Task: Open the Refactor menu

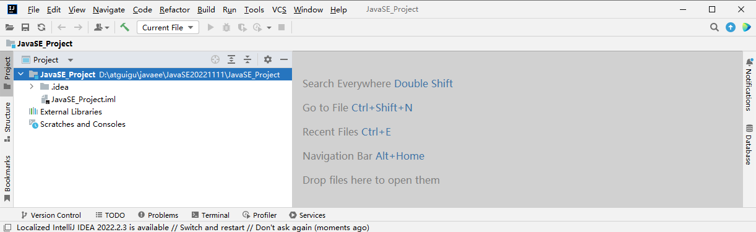Action: (x=174, y=10)
